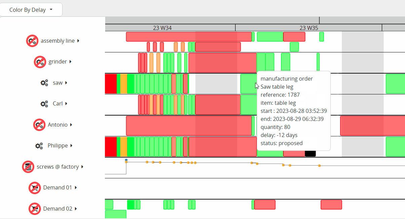Viewport: 405px width, 219px height.
Task: Click Carl's gear icon
Action: (x=44, y=104)
